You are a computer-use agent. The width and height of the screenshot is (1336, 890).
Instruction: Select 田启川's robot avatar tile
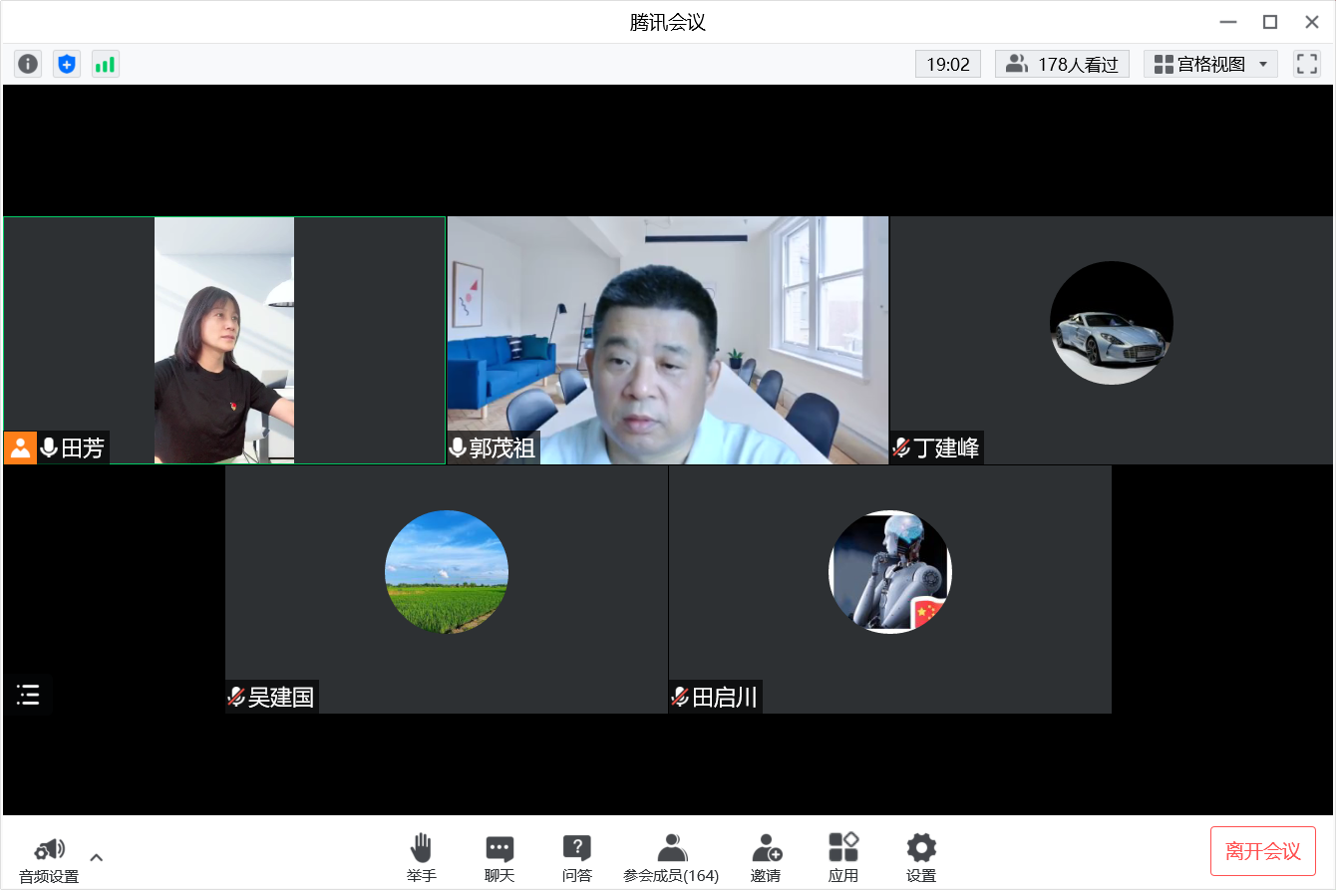tap(889, 572)
